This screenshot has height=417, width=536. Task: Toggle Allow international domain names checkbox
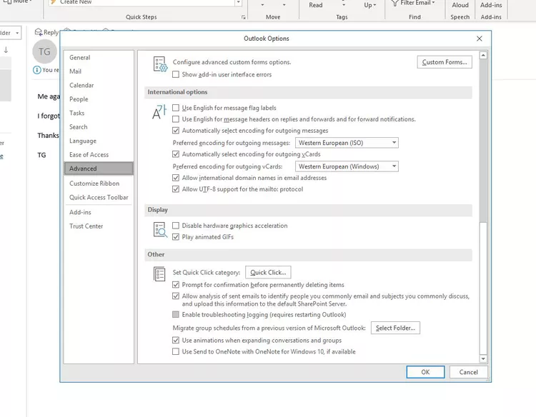click(176, 178)
